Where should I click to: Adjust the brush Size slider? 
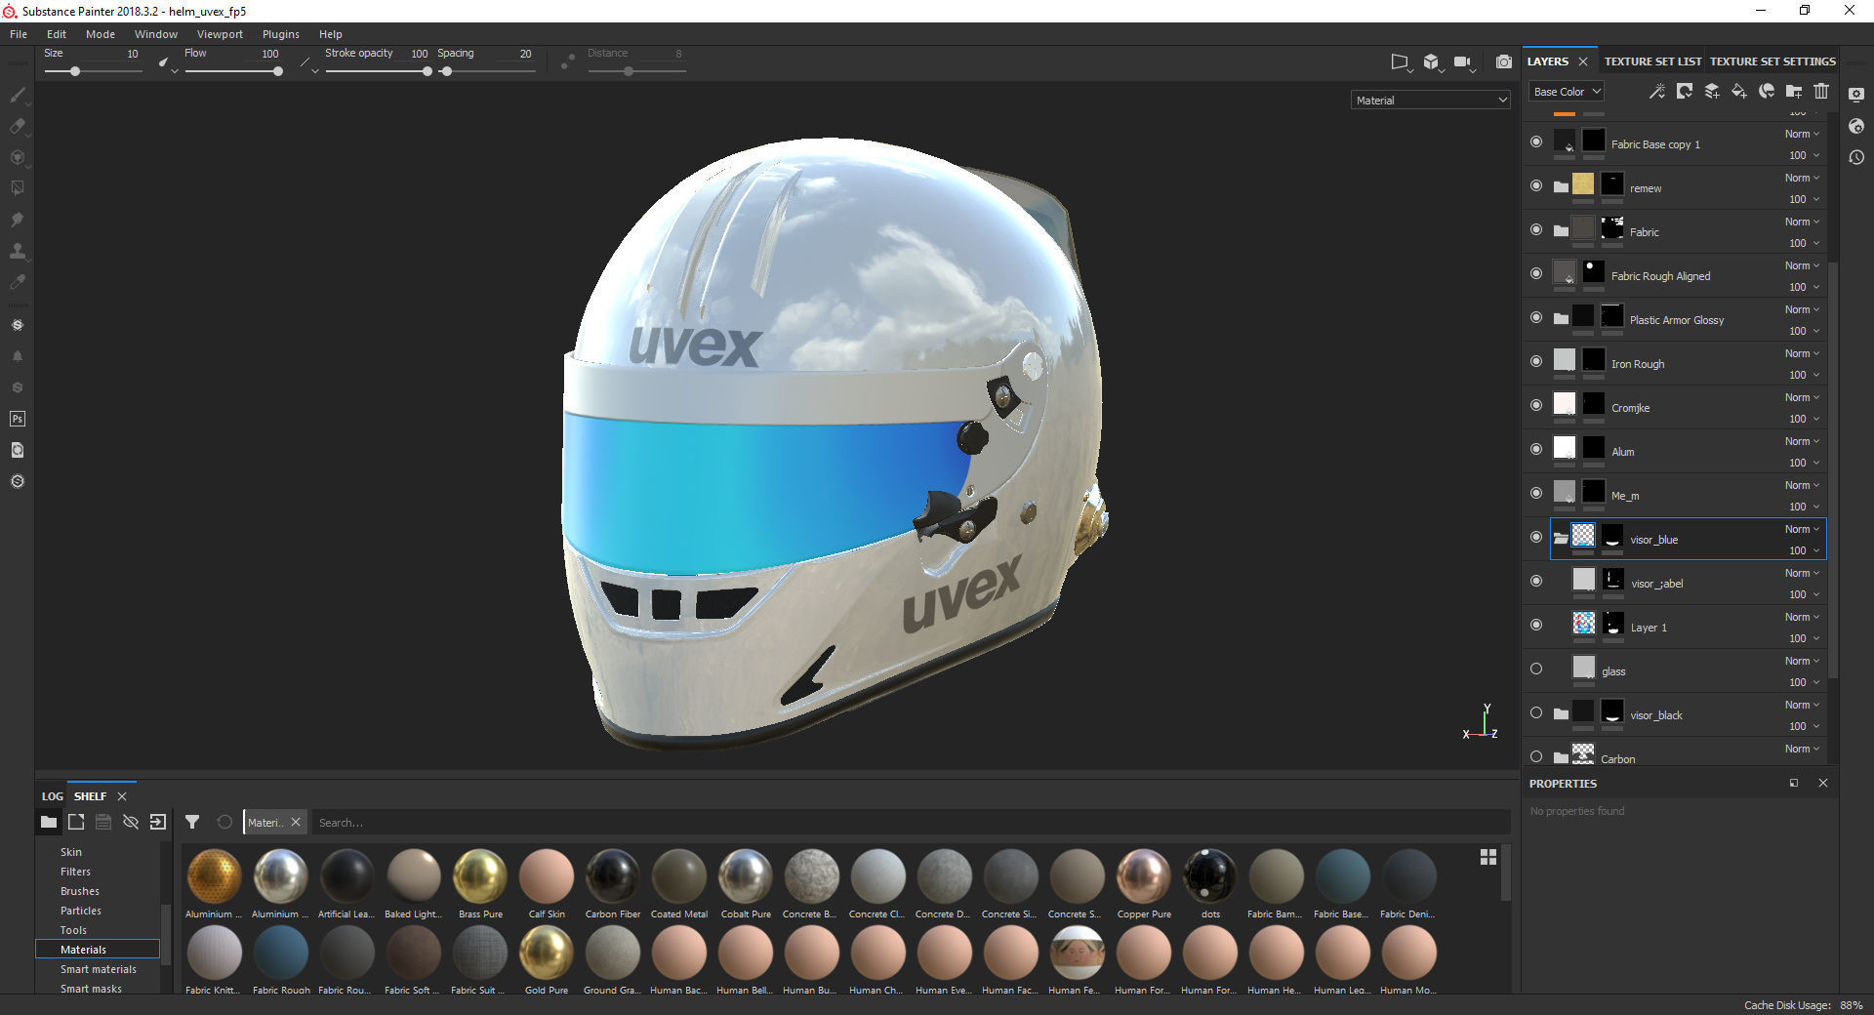point(94,71)
